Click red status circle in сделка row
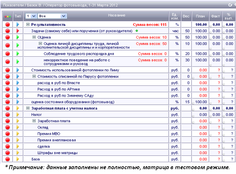This screenshot has height=174, width=236. [7, 147]
